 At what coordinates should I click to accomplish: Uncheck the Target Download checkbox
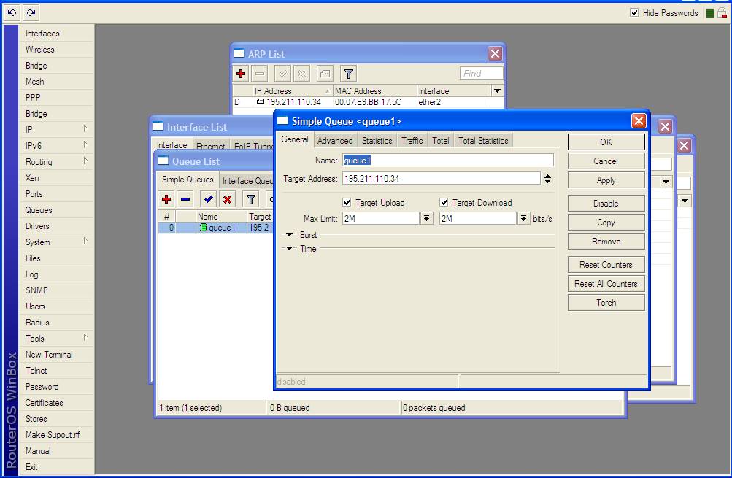coord(444,203)
